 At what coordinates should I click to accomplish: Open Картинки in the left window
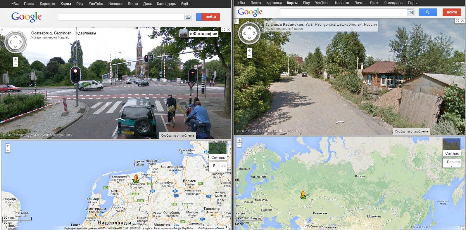click(48, 4)
